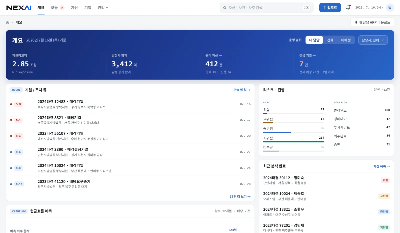Open case 2023타경 41120 배당요구종기
The width and height of the screenshot is (400, 233).
coord(130,184)
